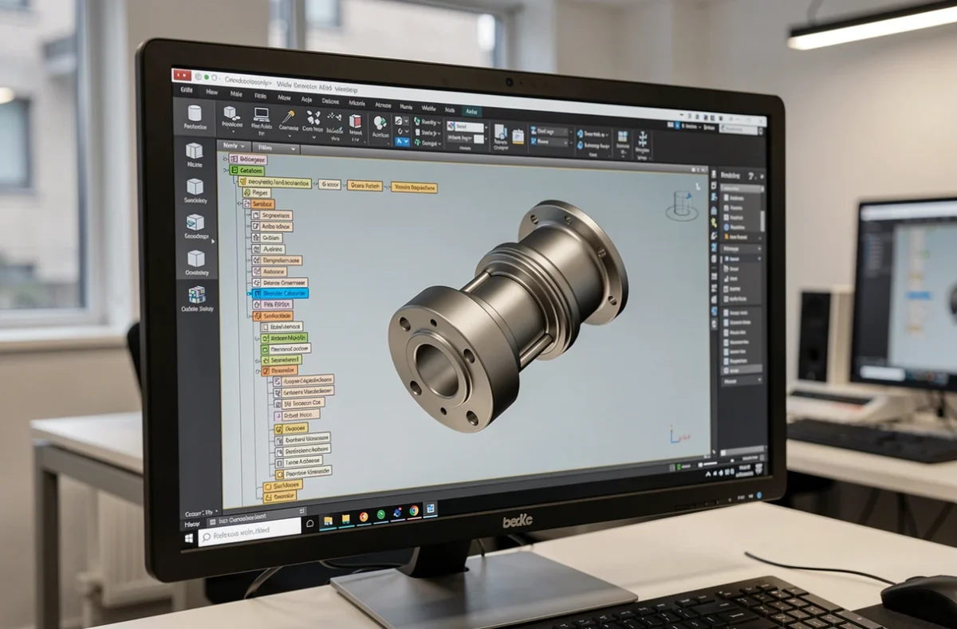Open the second dropdown above the model tree

(275, 148)
